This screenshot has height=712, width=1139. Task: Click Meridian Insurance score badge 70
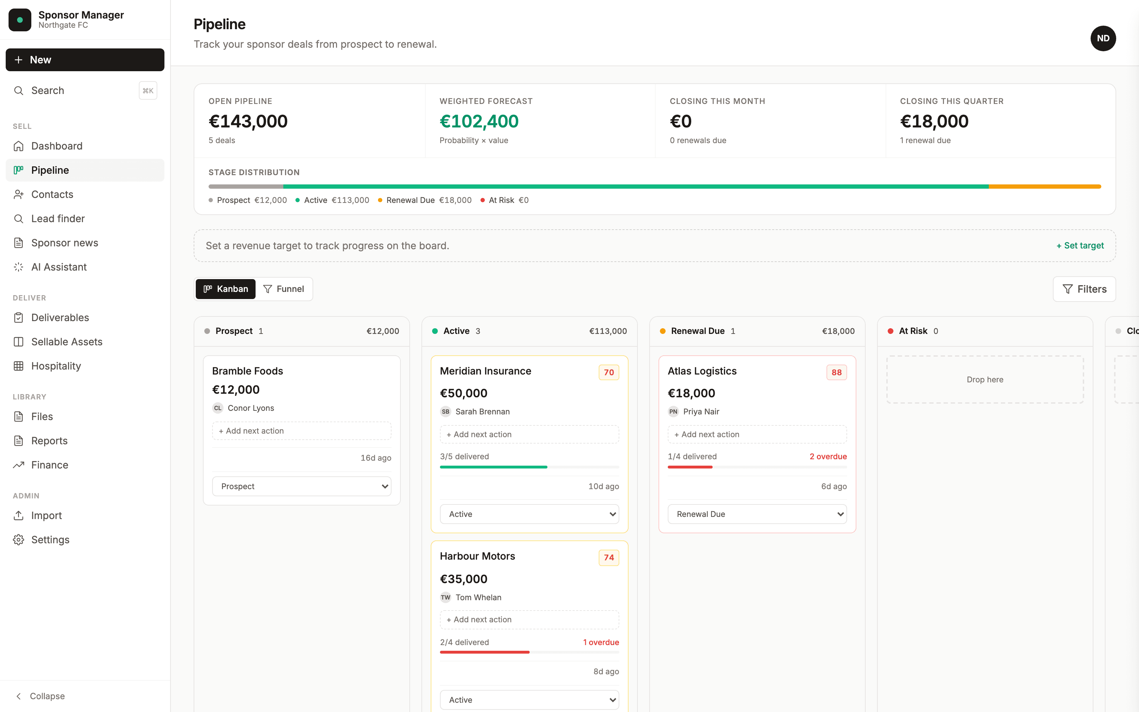point(609,372)
